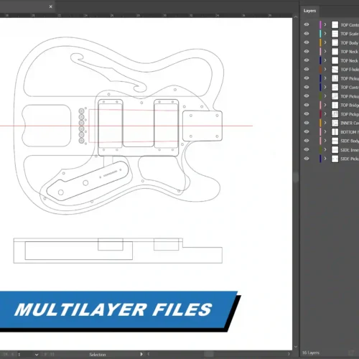Screen dimensions: 359x359
Task: Select the TOP Scale layer thumbnail
Action: pyautogui.click(x=335, y=34)
